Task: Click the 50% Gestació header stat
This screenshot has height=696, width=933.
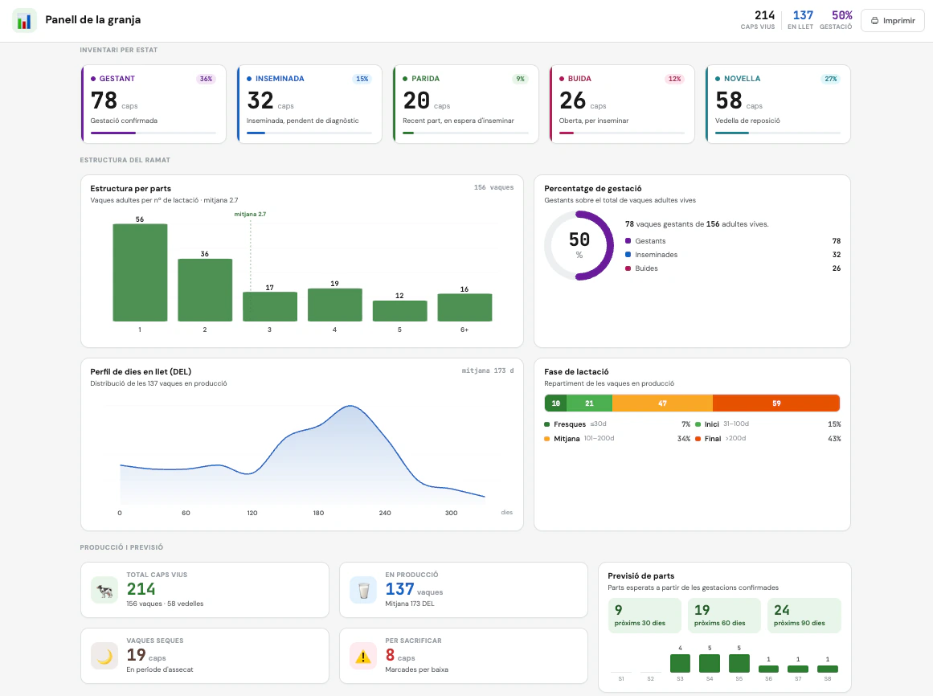Action: (836, 19)
